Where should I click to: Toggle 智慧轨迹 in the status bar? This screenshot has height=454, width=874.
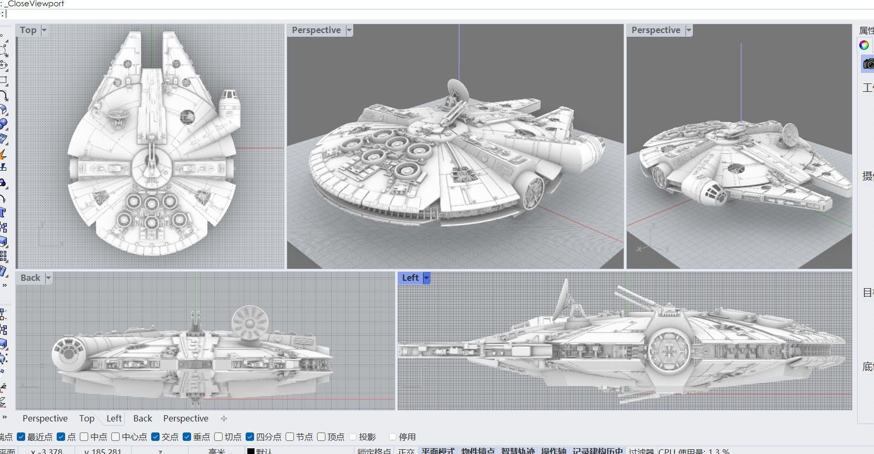pyautogui.click(x=518, y=451)
